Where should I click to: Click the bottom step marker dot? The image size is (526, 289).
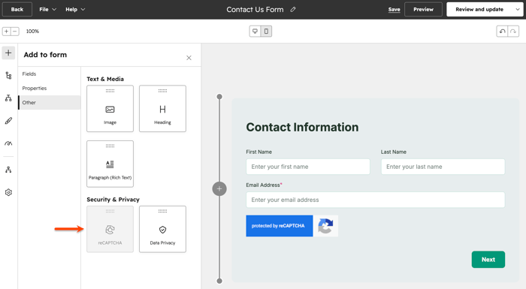pyautogui.click(x=219, y=281)
